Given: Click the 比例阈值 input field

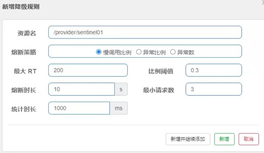Looking at the screenshot, I should click(214, 70).
